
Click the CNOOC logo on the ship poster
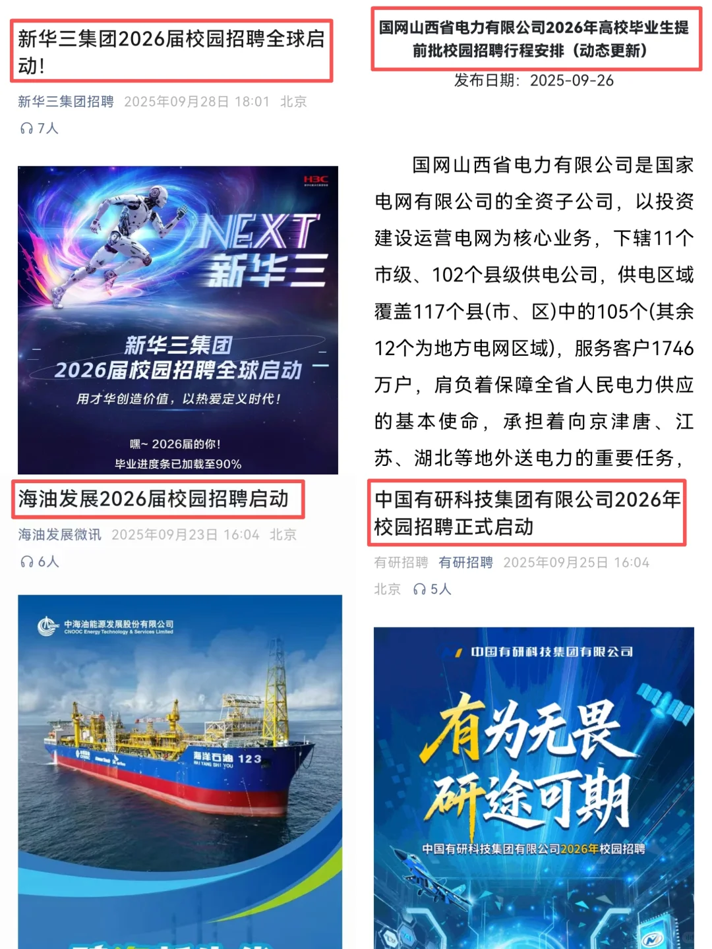pos(47,625)
